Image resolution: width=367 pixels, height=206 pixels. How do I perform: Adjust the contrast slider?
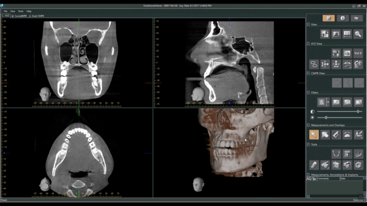pyautogui.click(x=339, y=111)
